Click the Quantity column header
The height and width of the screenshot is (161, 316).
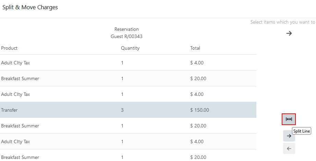[x=130, y=48]
